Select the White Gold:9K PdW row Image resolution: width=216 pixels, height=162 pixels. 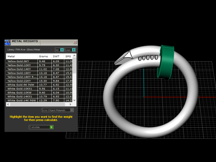pos(39,85)
